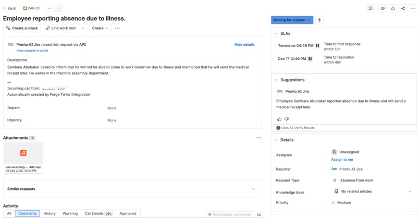Go to next issue with down arrow
The image size is (420, 218).
click(x=58, y=8)
